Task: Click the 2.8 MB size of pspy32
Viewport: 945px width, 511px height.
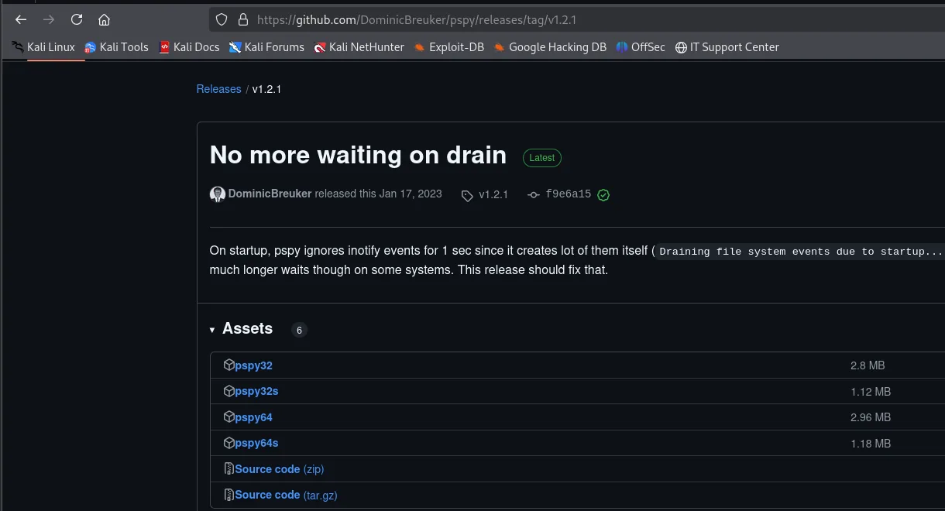Action: [x=868, y=365]
